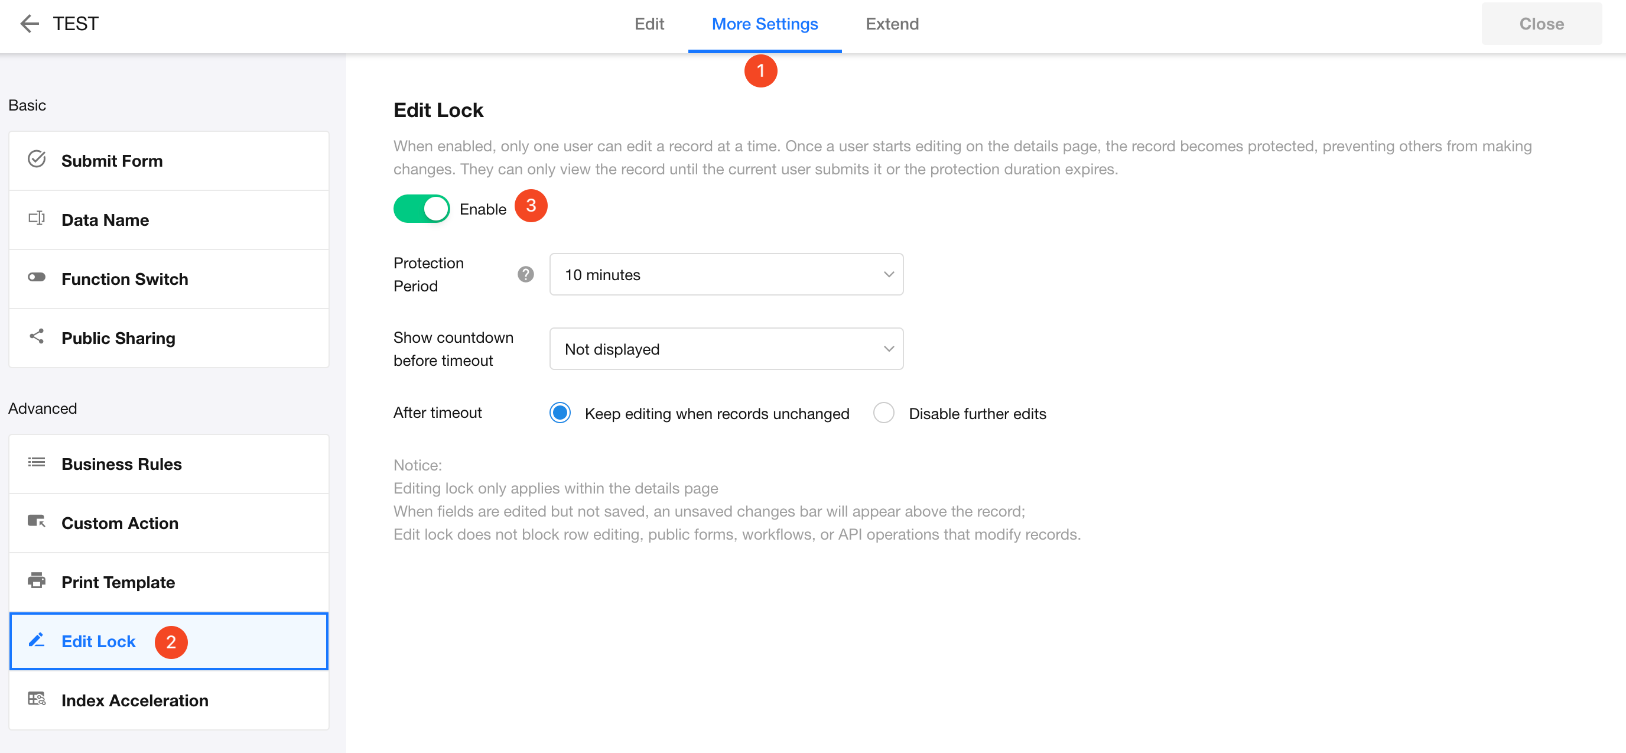Click the Protection Period help question mark
The height and width of the screenshot is (753, 1626).
[525, 275]
